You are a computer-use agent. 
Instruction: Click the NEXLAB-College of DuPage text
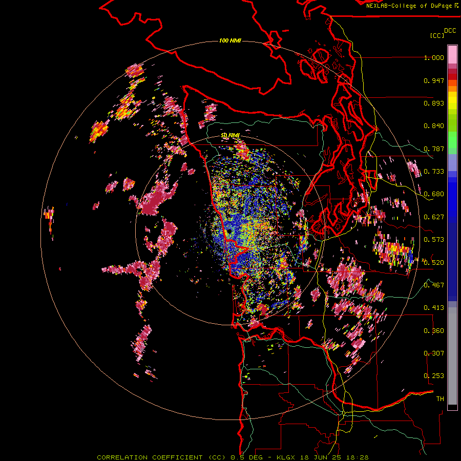point(409,6)
